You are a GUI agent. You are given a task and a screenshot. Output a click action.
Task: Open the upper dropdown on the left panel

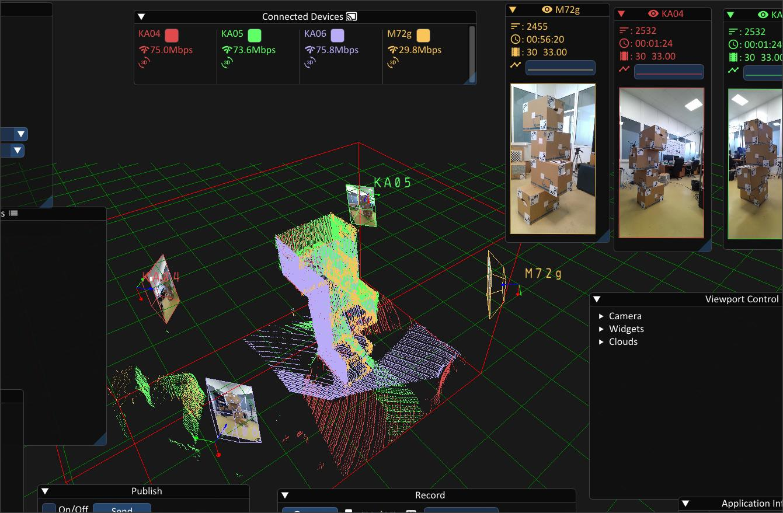pos(21,134)
